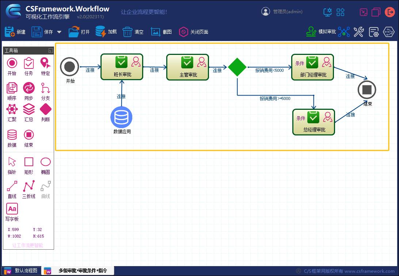Select the 数据应用 node on canvas
399x276 pixels.
pos(121,117)
